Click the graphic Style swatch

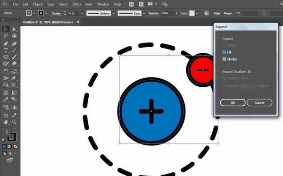coord(192,13)
